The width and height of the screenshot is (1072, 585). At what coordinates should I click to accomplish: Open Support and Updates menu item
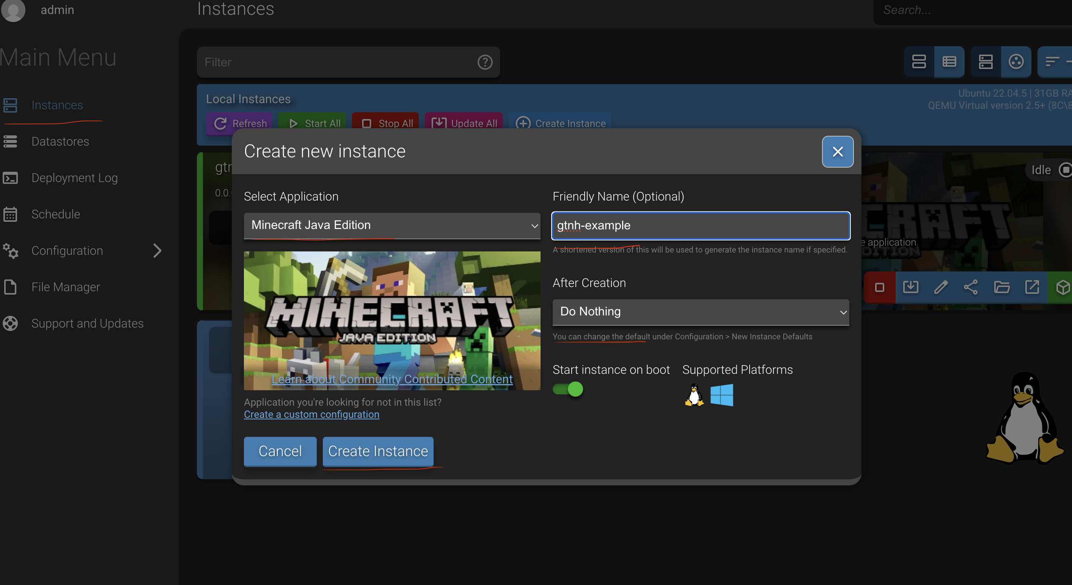87,324
